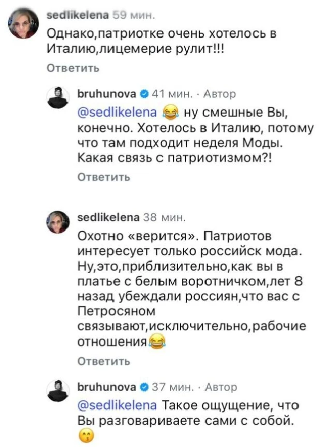Click Ответить under the Неделя Моды reply
Image resolution: width=329 pixels, height=447 pixels.
pos(104,177)
